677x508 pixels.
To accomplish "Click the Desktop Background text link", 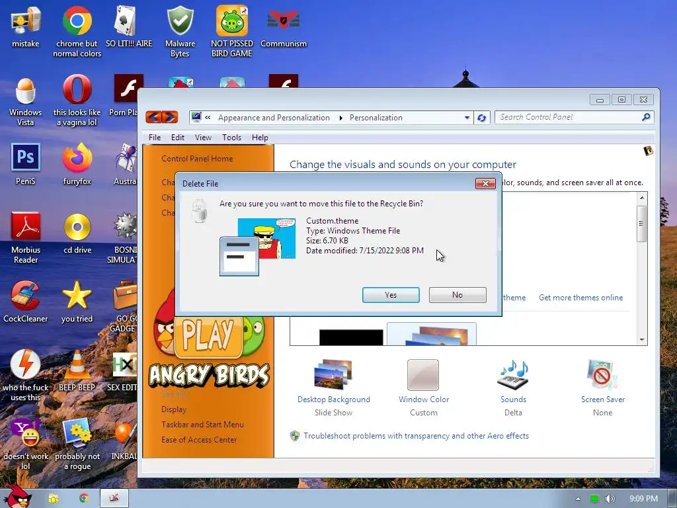I will 333,399.
